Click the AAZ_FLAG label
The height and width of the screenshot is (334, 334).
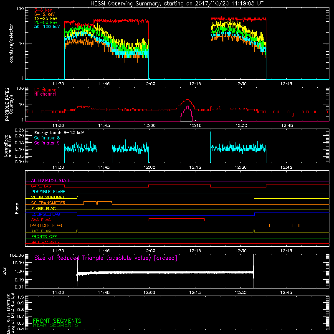41,231
